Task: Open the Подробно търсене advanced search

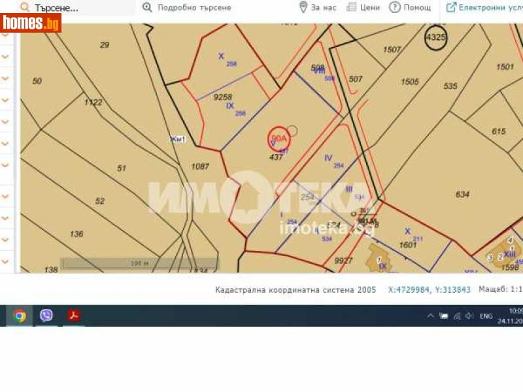Action: coord(186,7)
